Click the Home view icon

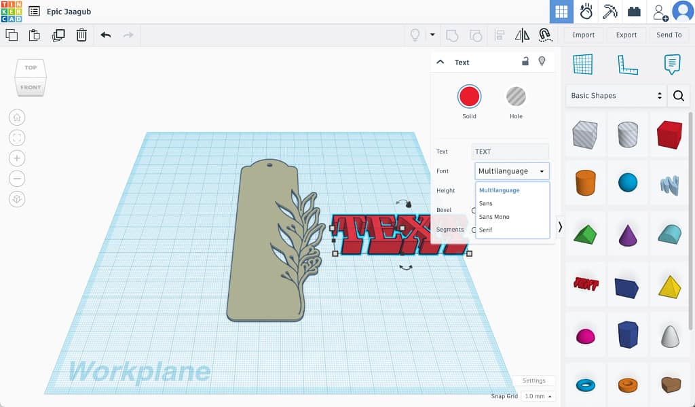coord(17,118)
